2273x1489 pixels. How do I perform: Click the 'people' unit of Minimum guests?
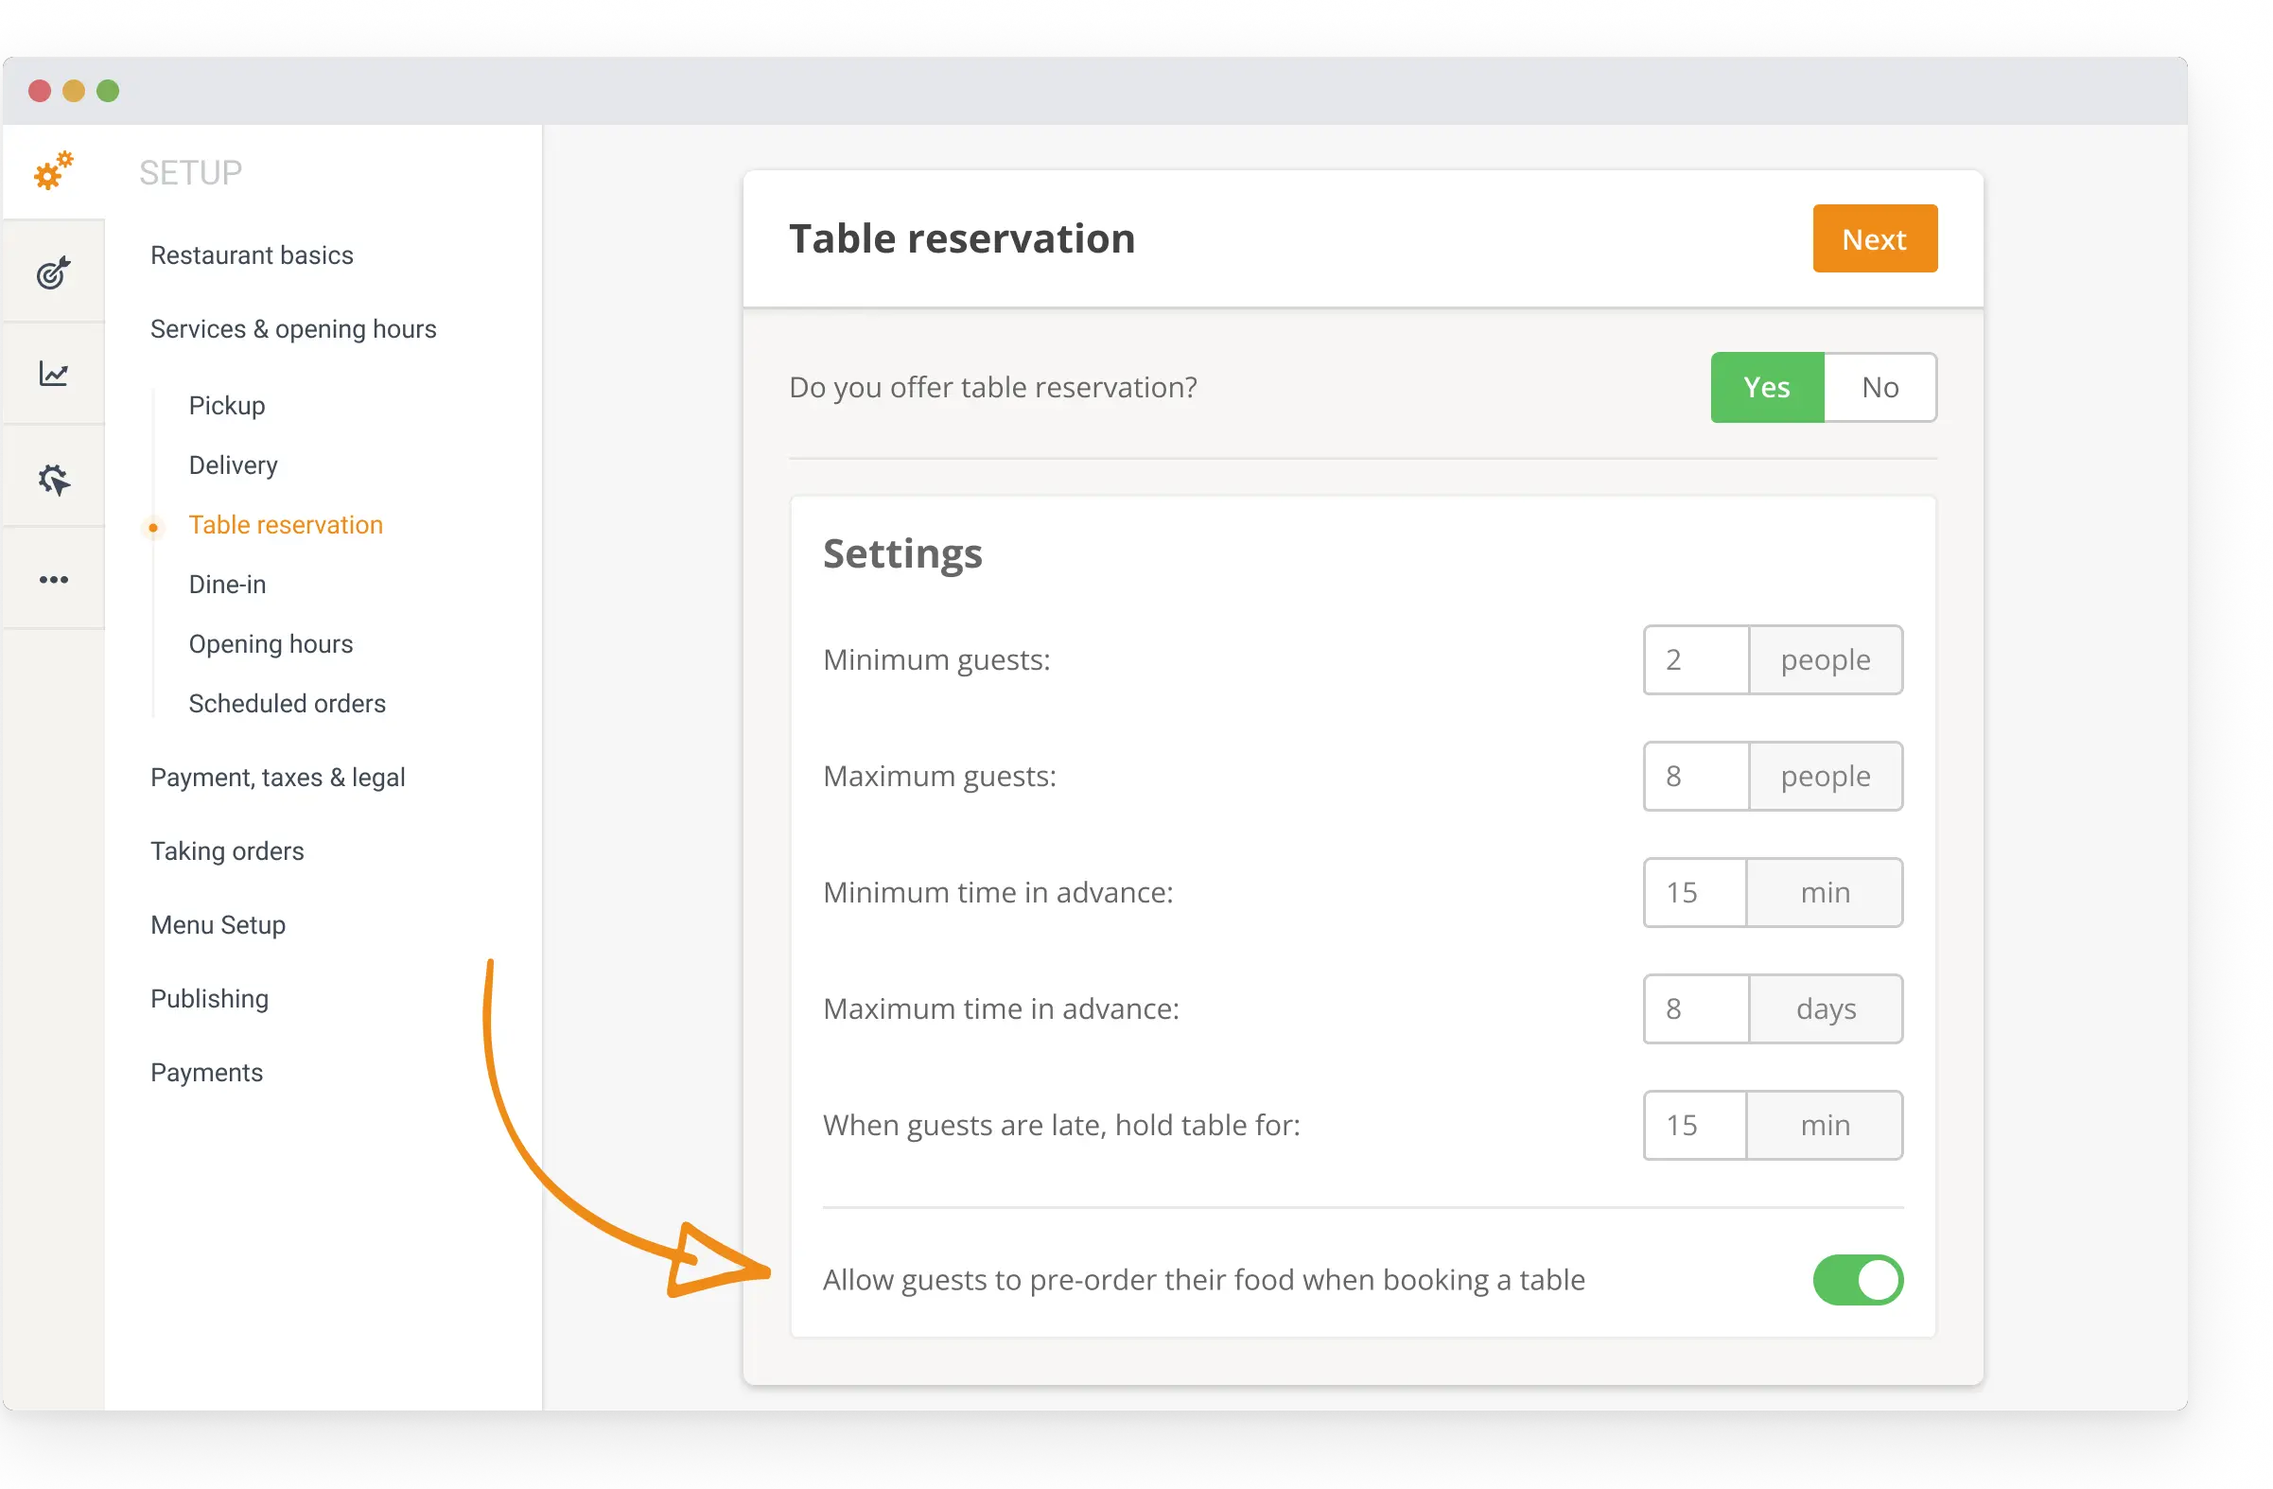1826,659
